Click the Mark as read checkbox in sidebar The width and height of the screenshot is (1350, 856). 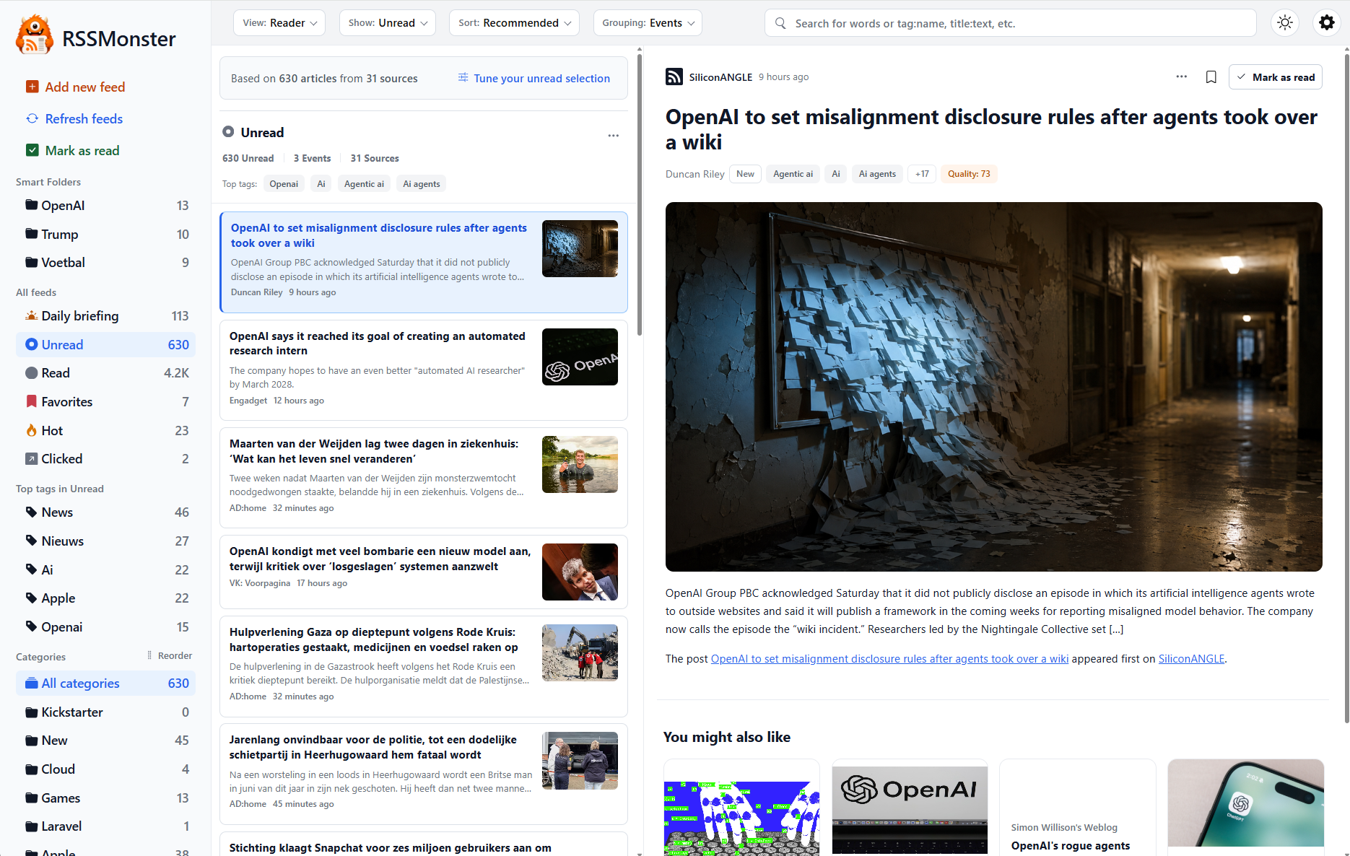(x=32, y=151)
